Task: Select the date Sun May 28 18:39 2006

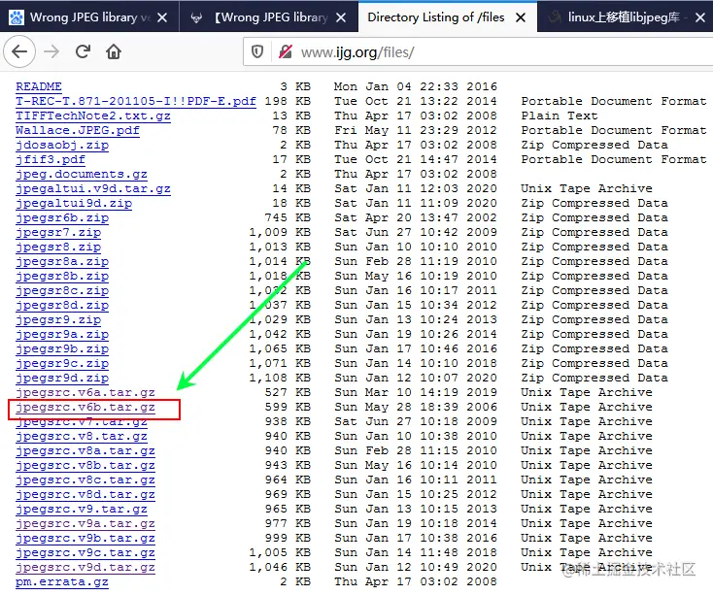Action: point(416,407)
